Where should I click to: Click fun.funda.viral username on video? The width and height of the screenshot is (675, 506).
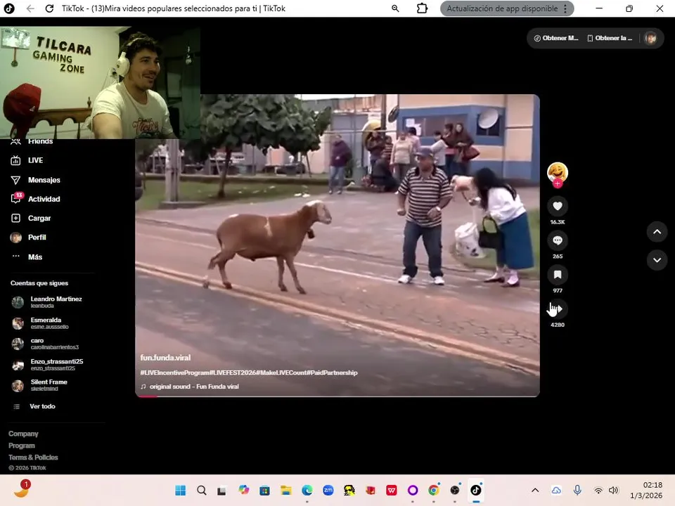(165, 358)
